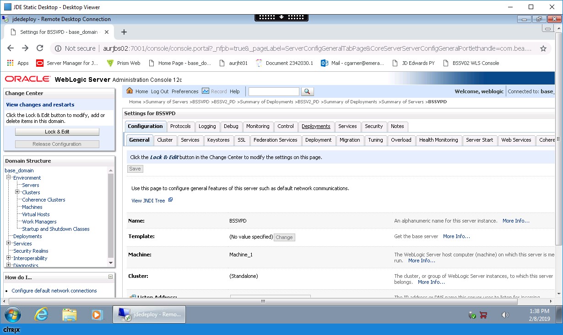Click the horizontal page scrollbar

(263, 301)
